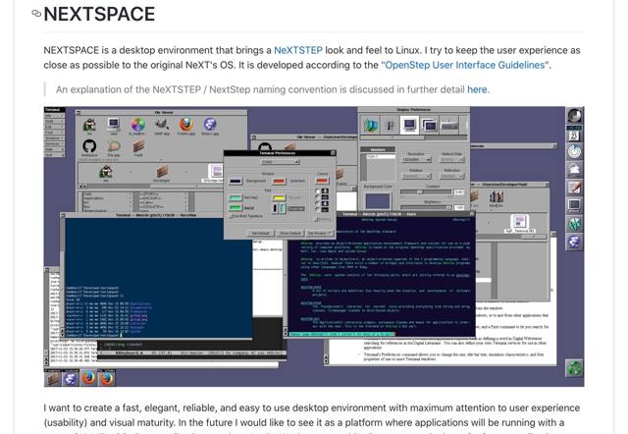Image resolution: width=628 pixels, height=434 pixels.
Task: Click the Firefox icon in bottom-left icon row
Action: [90, 378]
